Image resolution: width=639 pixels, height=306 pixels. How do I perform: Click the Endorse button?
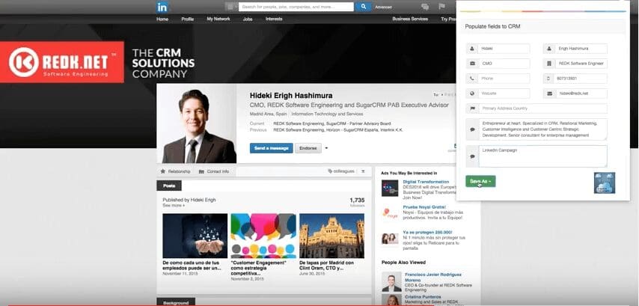click(x=308, y=148)
